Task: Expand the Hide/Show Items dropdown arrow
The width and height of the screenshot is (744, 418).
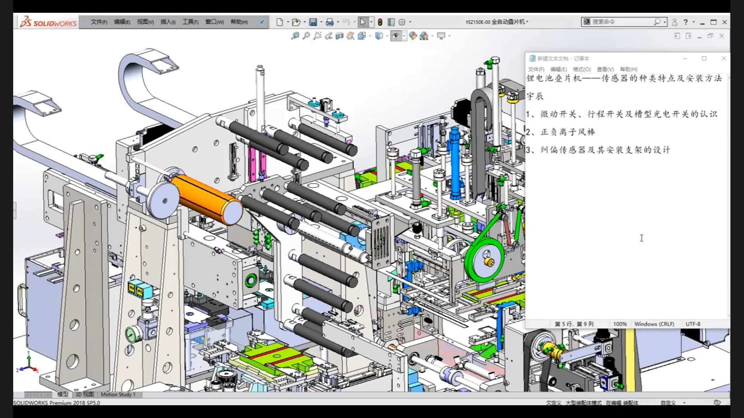Action: (404, 36)
